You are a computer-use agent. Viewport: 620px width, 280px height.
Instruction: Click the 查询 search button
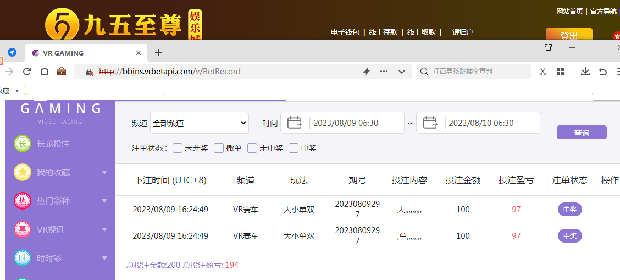click(582, 133)
